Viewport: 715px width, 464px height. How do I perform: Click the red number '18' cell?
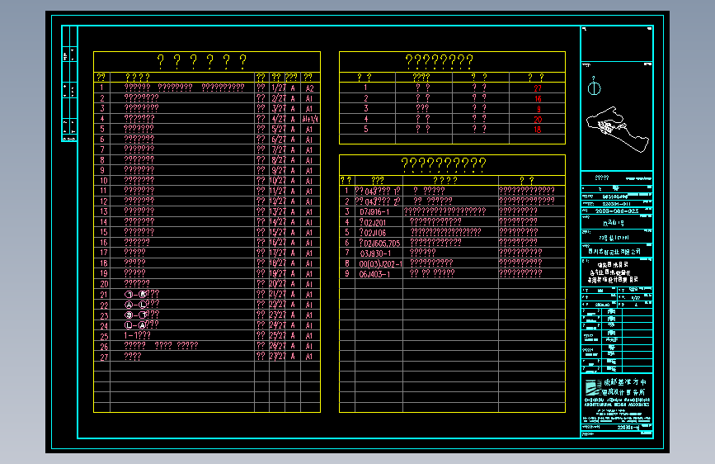click(x=538, y=130)
